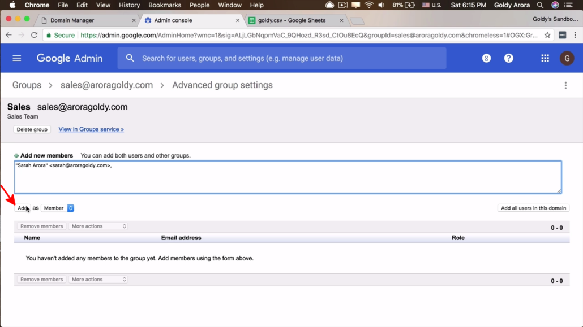Reload the Admin console page
The height and width of the screenshot is (327, 583).
(34, 35)
